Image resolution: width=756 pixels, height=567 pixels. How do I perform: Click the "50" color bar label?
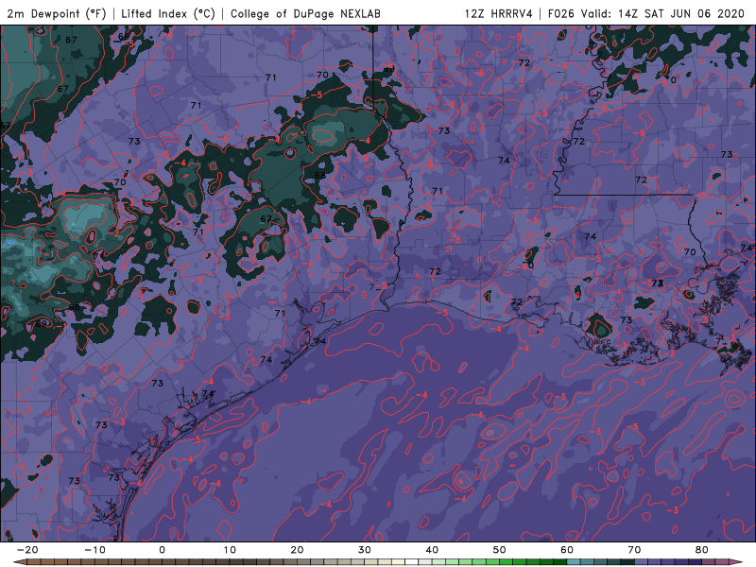pos(500,550)
